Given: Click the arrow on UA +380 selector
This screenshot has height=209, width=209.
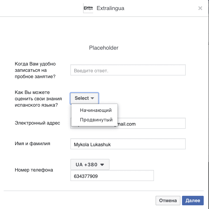Looking at the screenshot, I should click(x=102, y=165).
